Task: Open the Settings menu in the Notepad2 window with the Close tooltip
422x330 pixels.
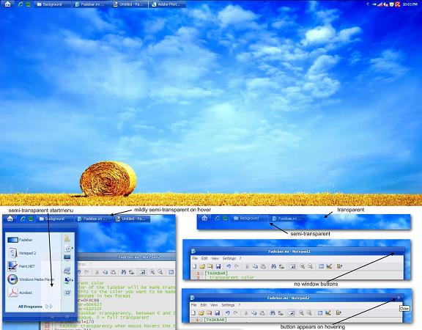Action: [x=228, y=305]
